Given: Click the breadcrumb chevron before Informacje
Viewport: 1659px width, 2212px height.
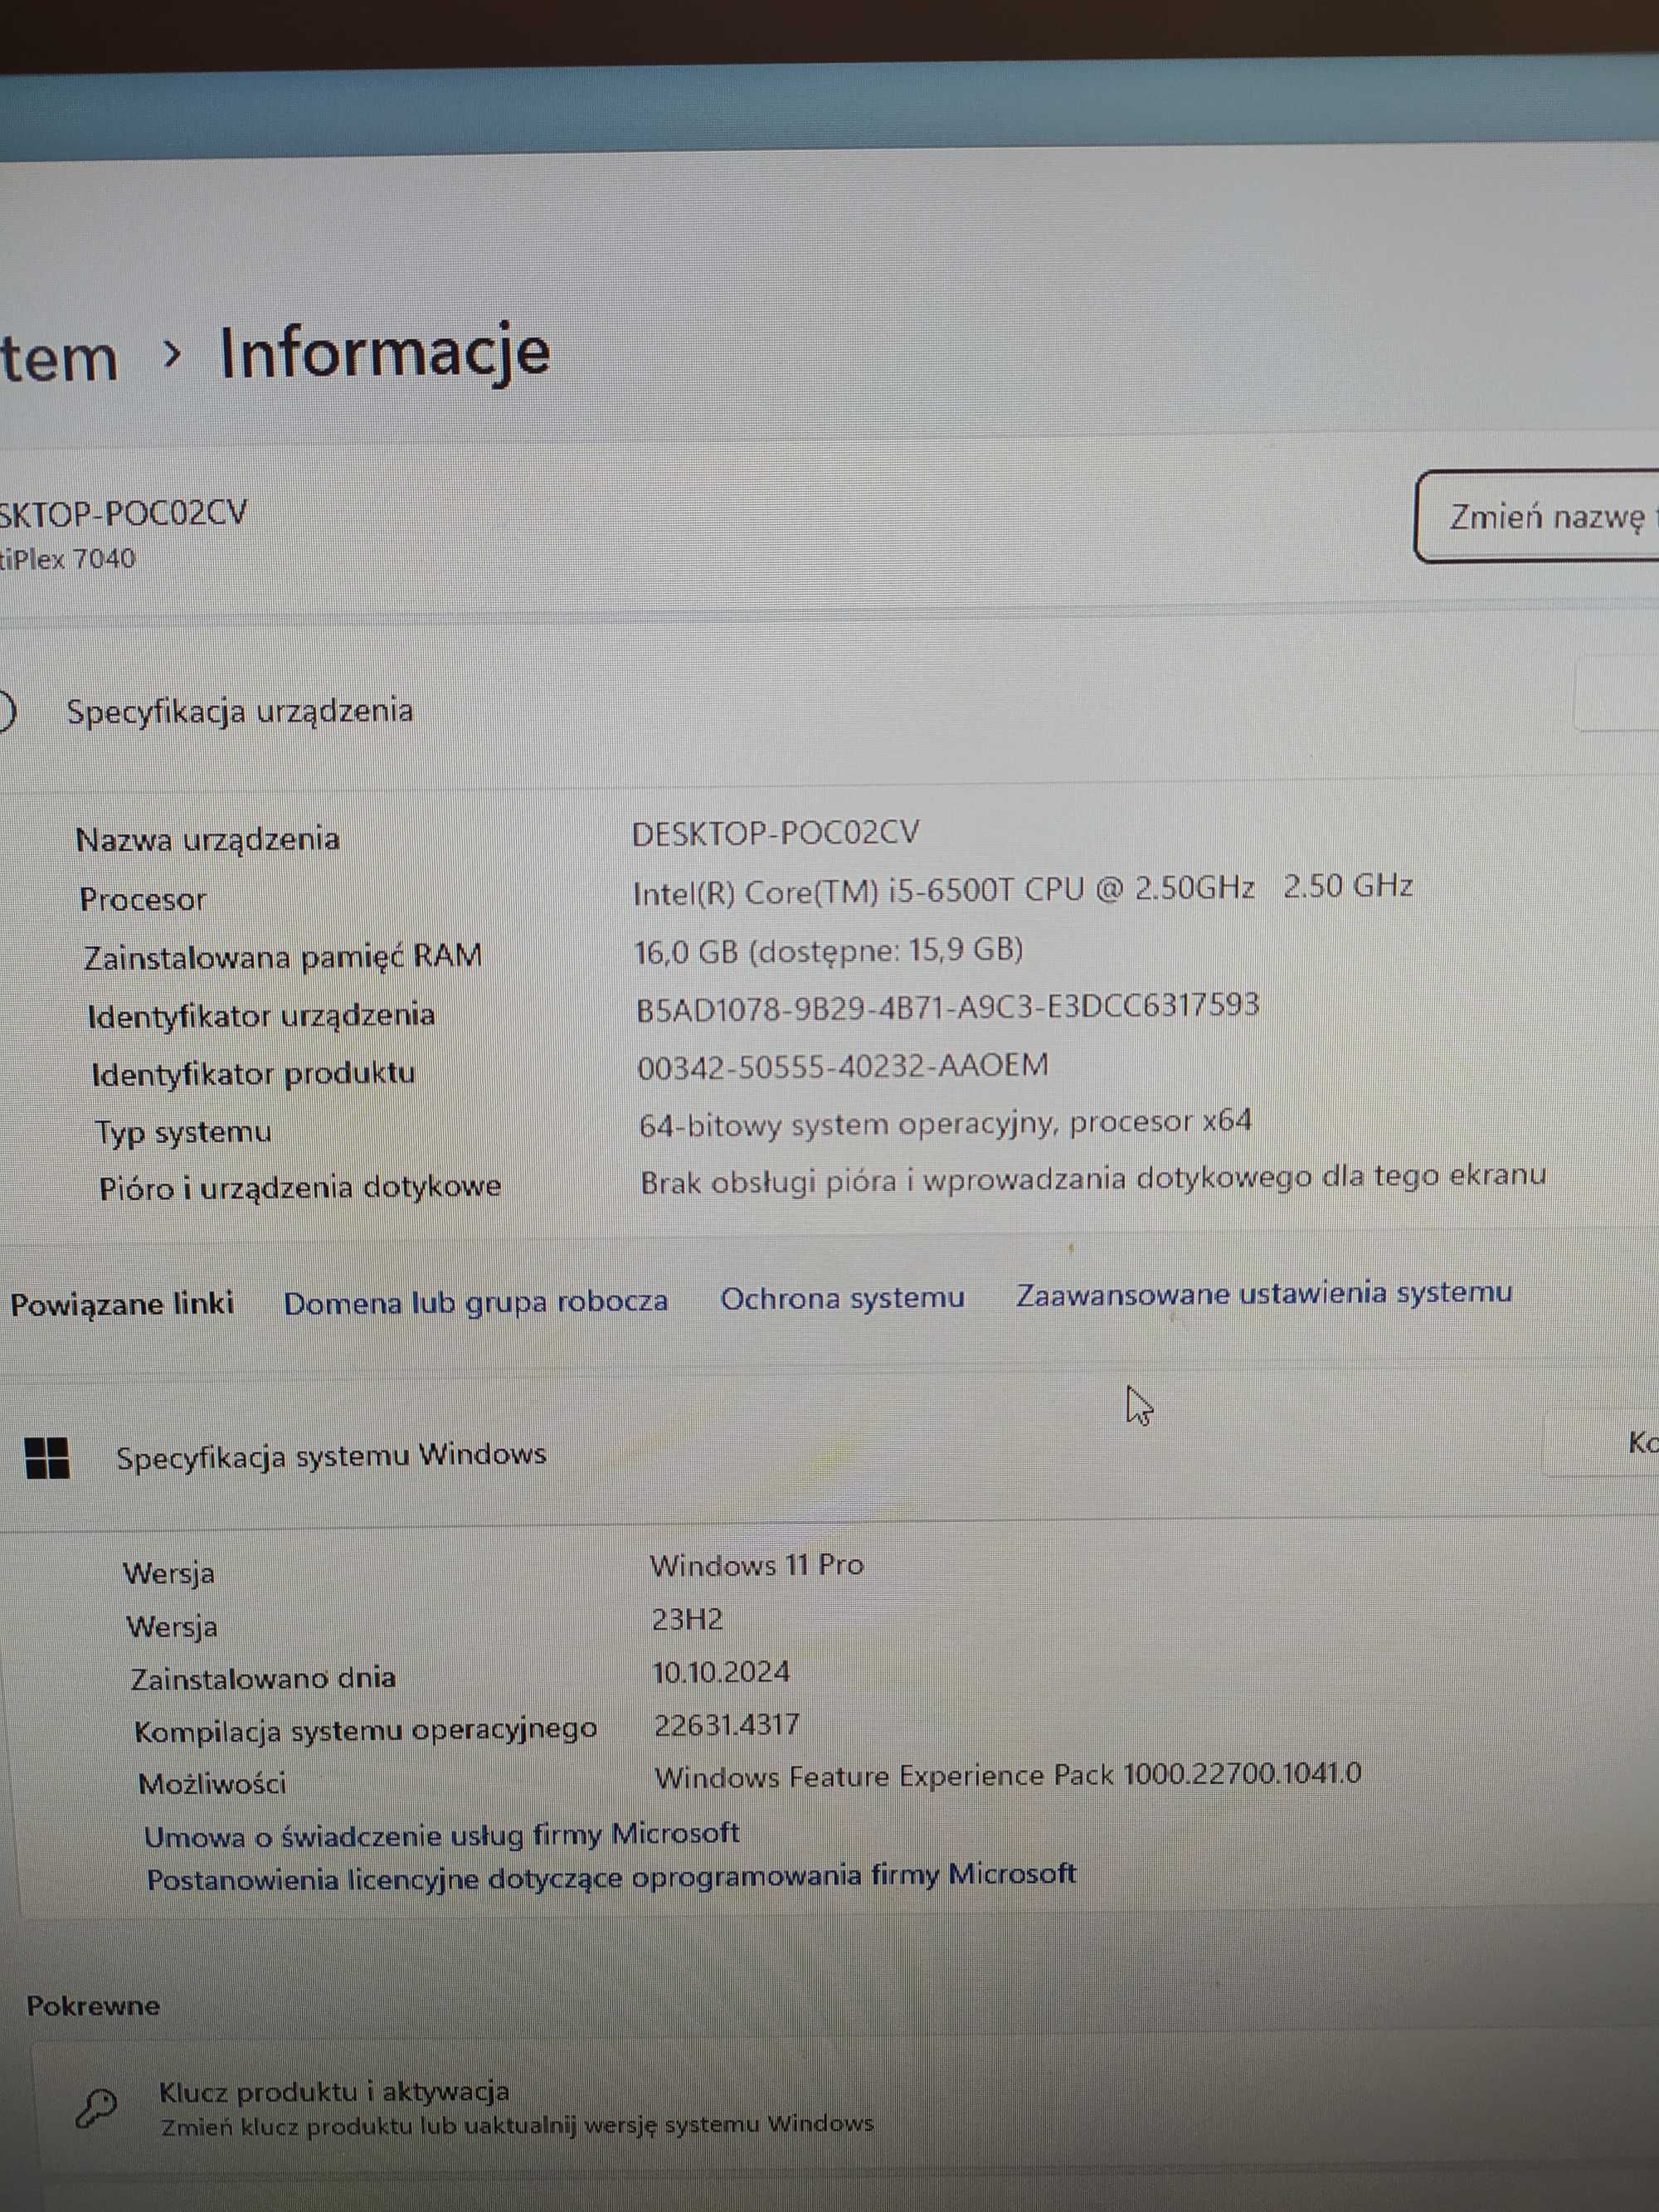Looking at the screenshot, I should click(x=172, y=353).
